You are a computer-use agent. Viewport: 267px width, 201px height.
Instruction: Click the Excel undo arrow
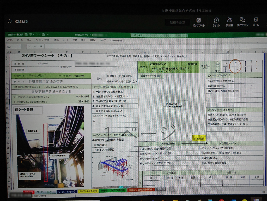(31, 35)
